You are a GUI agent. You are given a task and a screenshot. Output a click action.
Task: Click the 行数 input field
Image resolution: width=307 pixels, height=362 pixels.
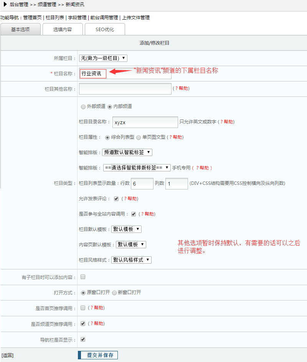(x=142, y=184)
